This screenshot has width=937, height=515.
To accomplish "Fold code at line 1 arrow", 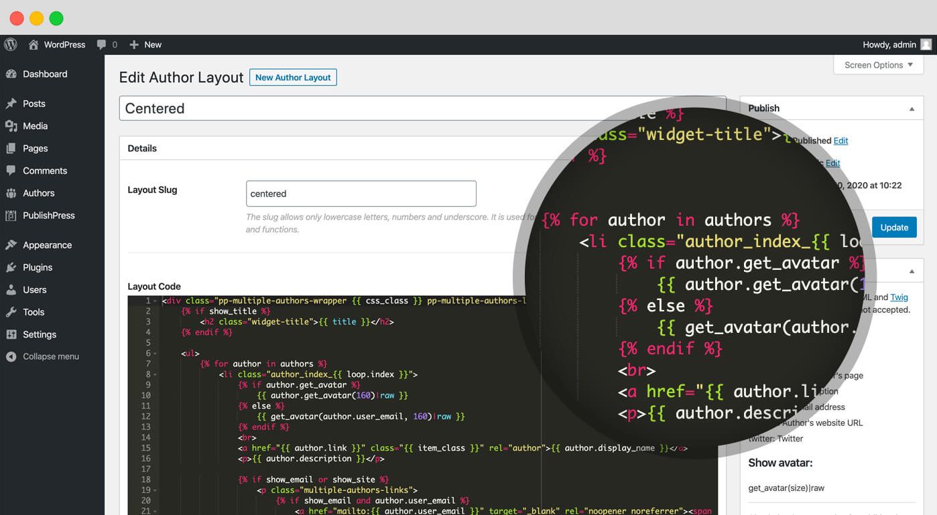I will 155,301.
